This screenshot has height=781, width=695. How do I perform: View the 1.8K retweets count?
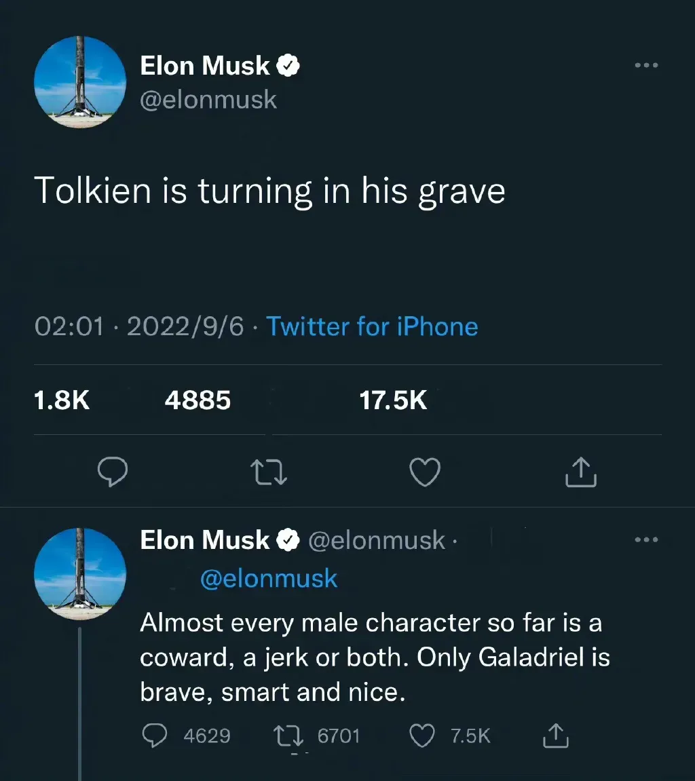[62, 400]
